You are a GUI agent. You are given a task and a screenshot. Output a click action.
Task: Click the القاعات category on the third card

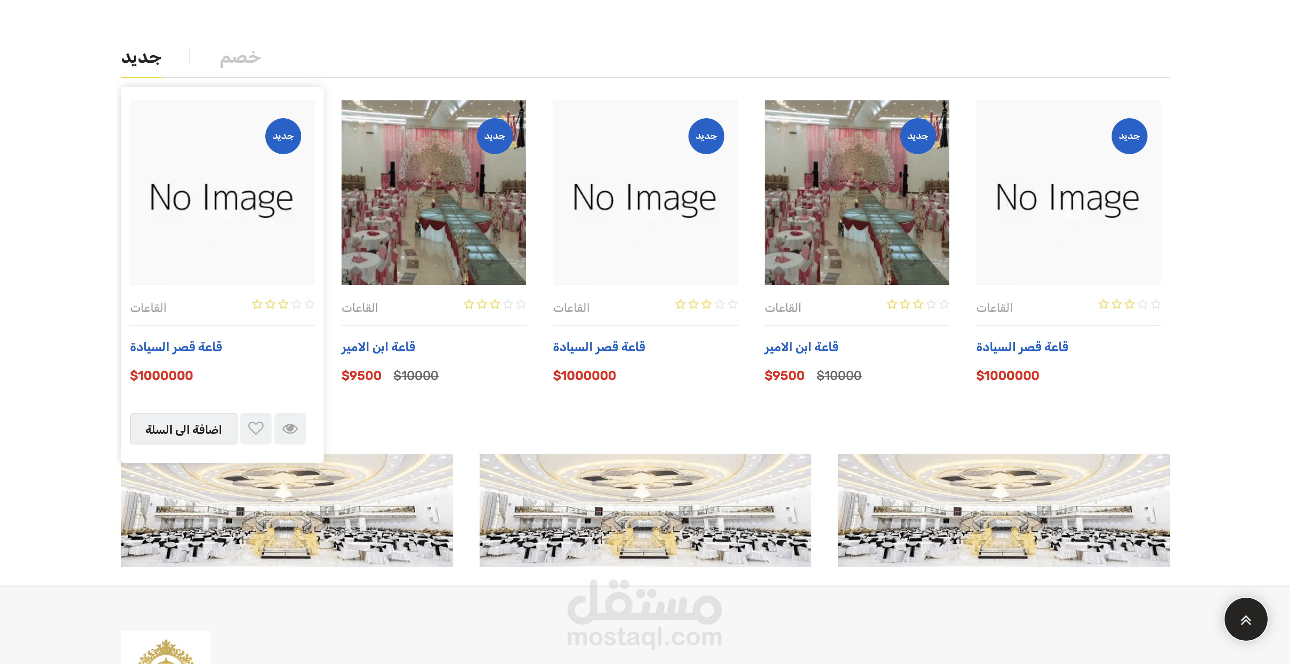click(571, 307)
